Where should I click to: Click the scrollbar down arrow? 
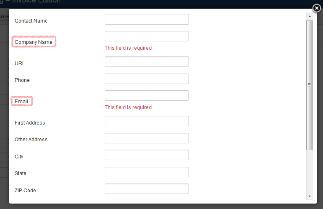[x=310, y=196]
